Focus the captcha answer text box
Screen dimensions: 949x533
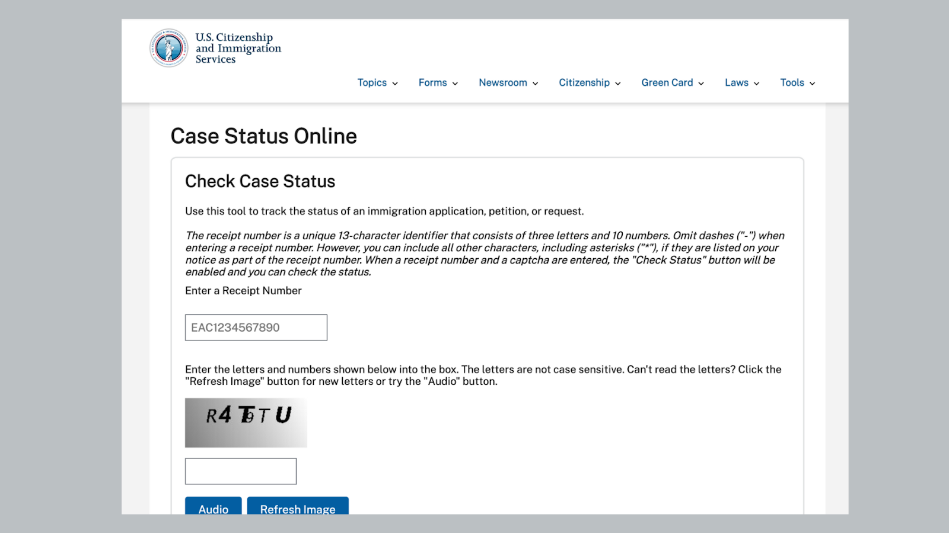point(241,471)
